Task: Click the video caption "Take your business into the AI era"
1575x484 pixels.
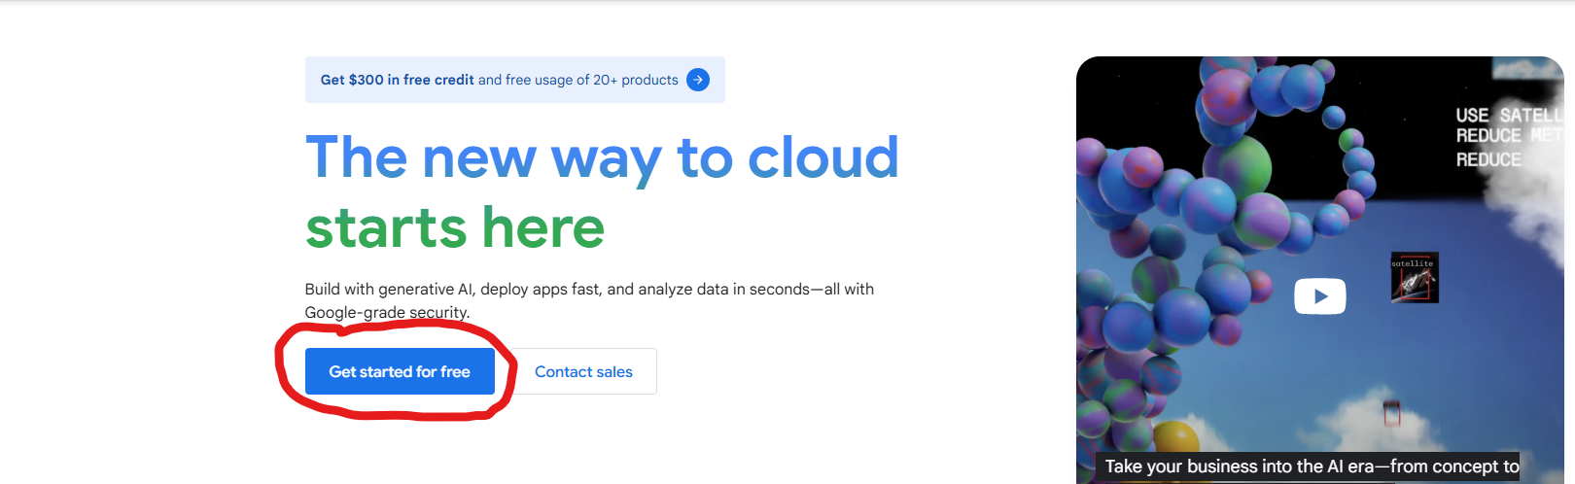Action: click(1312, 467)
